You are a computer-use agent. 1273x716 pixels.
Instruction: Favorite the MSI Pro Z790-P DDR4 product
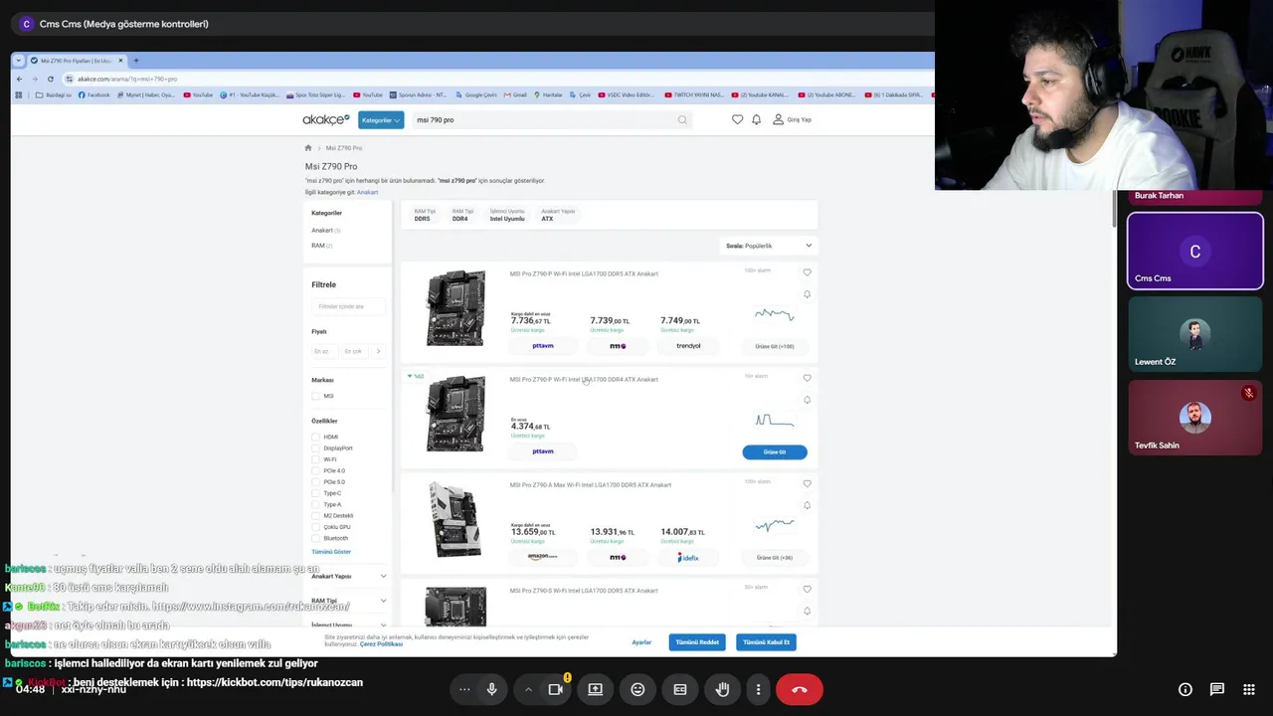point(807,378)
